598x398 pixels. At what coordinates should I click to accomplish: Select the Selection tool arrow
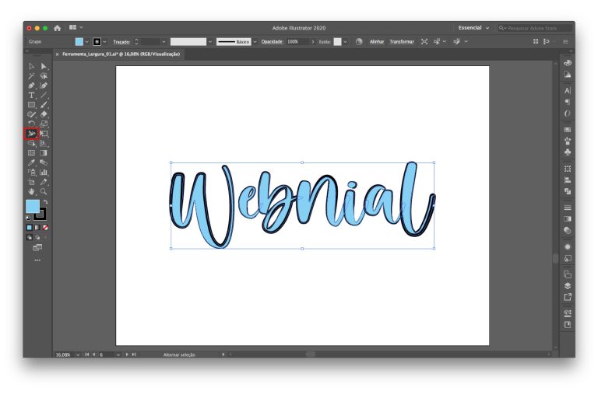point(31,66)
